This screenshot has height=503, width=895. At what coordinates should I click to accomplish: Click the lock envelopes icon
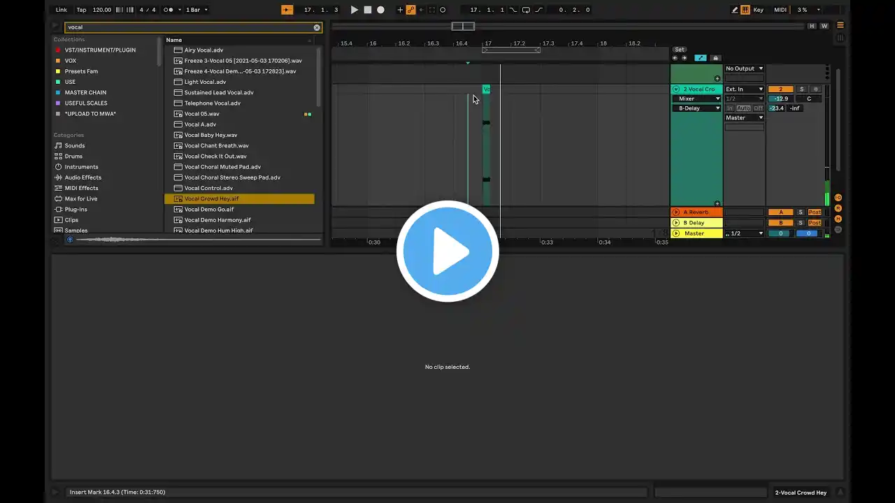click(715, 58)
